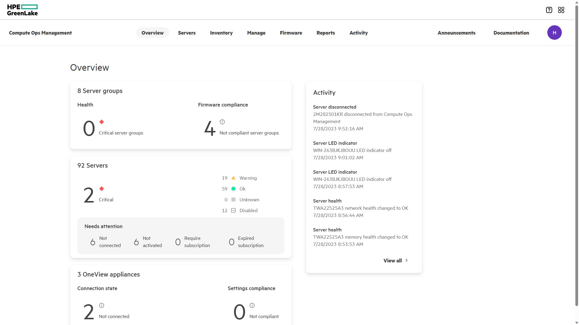The width and height of the screenshot is (579, 325).
Task: Click the critical status diamond in Servers card
Action: (x=102, y=189)
